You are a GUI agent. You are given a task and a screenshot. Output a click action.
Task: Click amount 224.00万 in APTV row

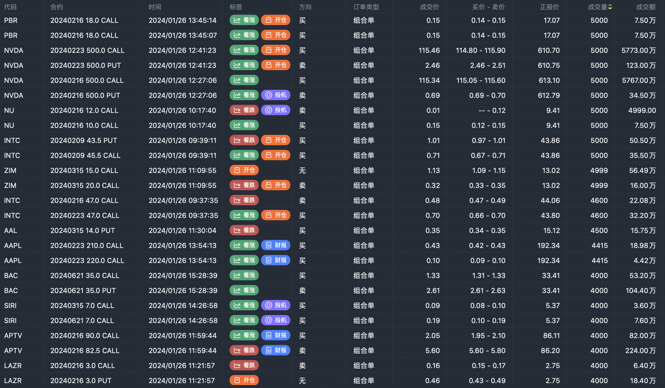pyautogui.click(x=640, y=351)
